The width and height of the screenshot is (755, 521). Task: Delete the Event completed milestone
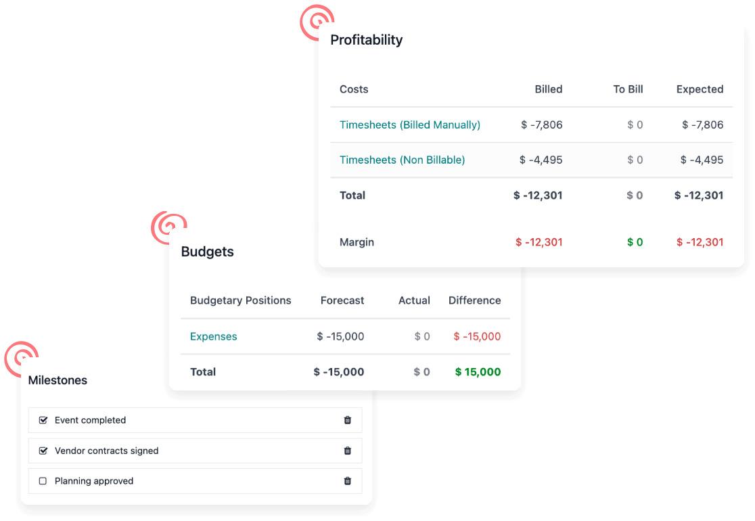pos(348,420)
